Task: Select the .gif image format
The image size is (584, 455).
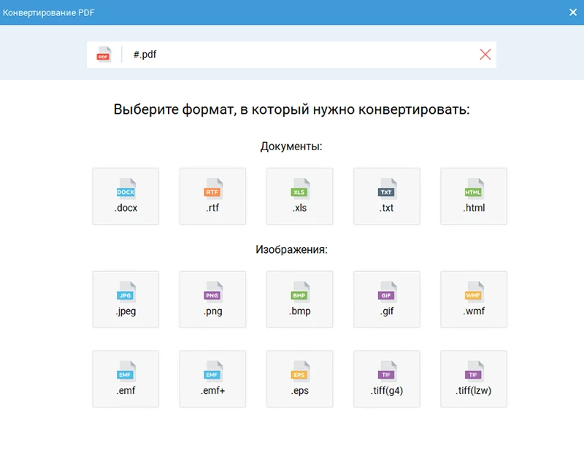Action: tap(387, 300)
